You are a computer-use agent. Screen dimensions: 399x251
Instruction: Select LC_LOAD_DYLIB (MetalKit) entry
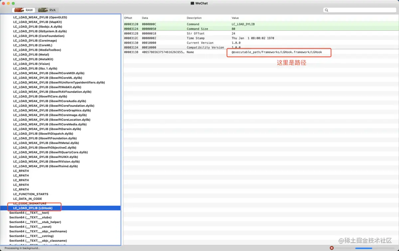[x=33, y=59]
